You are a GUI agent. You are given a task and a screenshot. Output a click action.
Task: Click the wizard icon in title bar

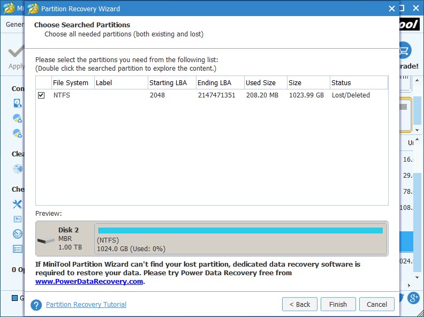coord(33,9)
